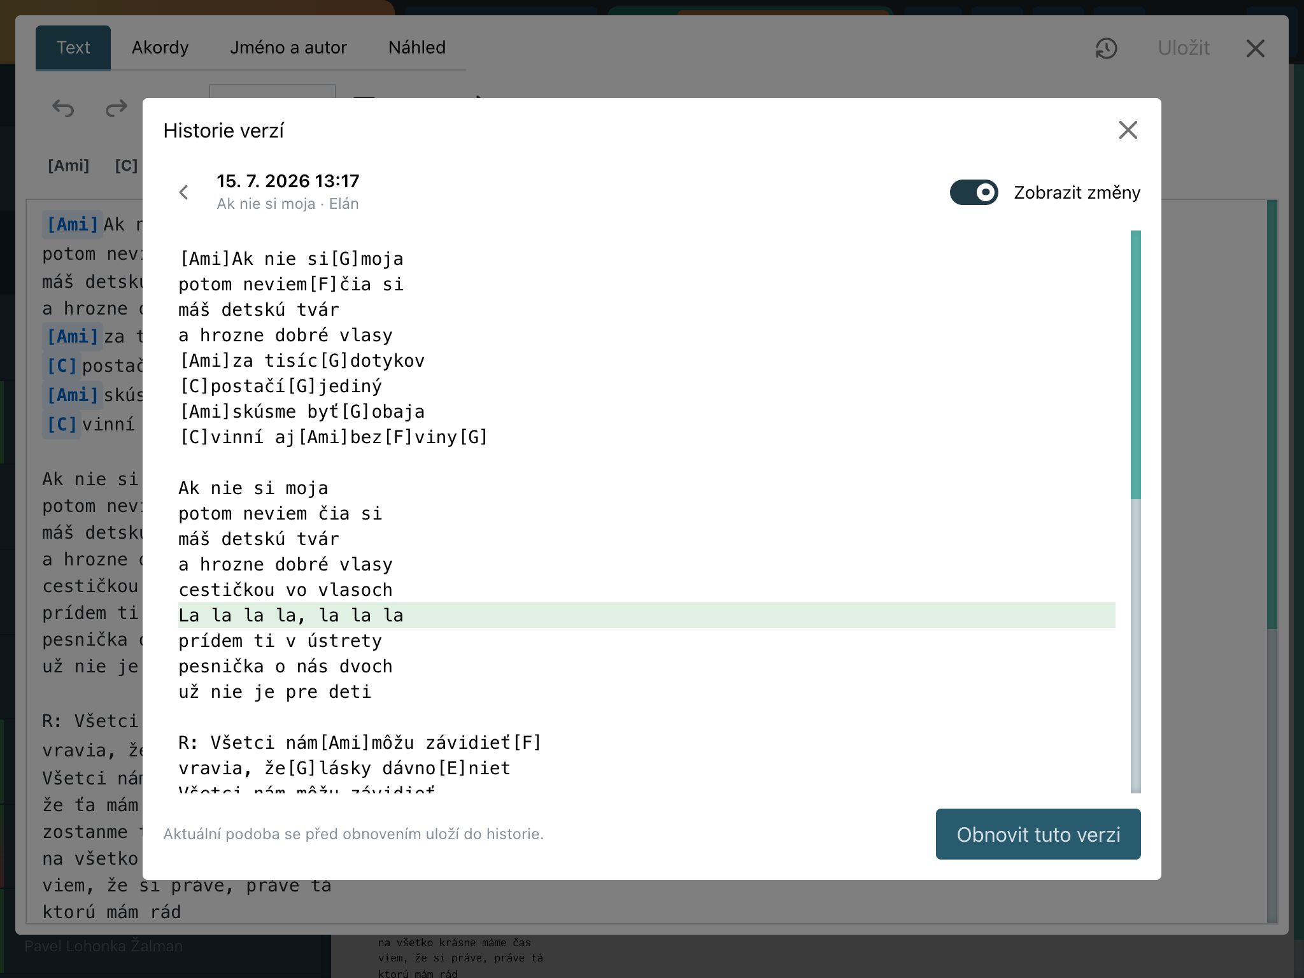Image resolution: width=1304 pixels, height=978 pixels.
Task: Click "ktorú mám rád" in background editor
Action: (x=111, y=912)
